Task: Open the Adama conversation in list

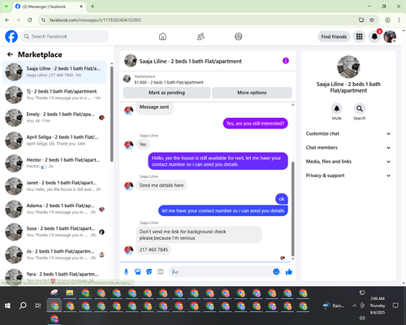Action: 55,209
